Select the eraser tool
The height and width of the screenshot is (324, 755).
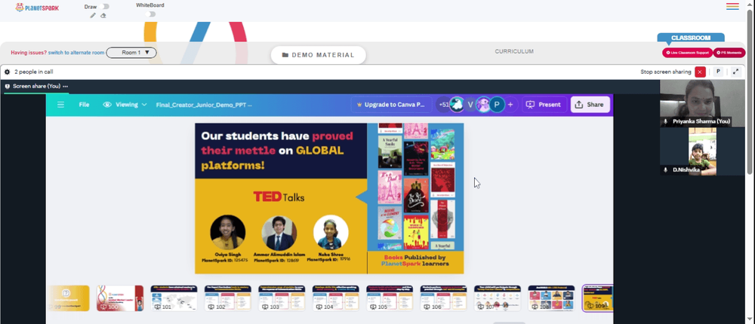click(103, 15)
